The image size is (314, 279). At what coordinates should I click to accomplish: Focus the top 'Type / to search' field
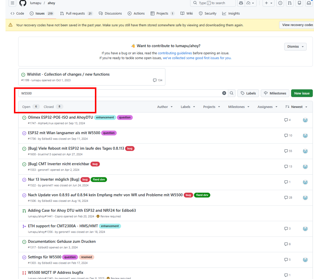point(213,3)
